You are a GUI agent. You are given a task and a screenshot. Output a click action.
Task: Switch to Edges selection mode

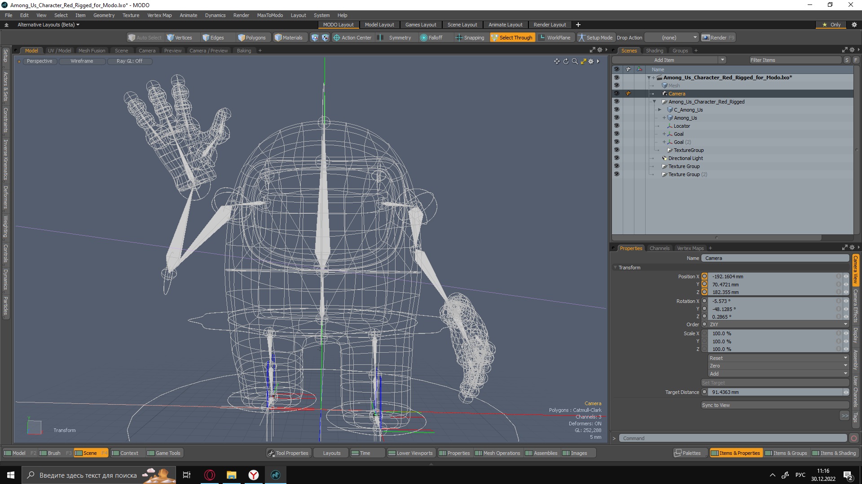tap(213, 38)
